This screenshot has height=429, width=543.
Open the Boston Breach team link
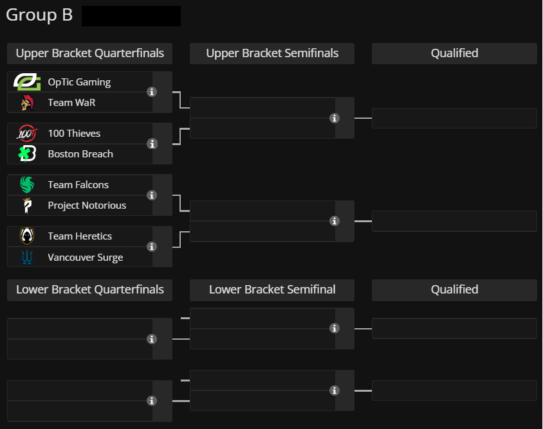coord(80,154)
